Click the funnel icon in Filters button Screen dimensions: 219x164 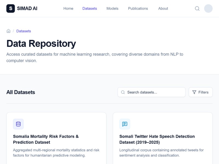pos(194,92)
